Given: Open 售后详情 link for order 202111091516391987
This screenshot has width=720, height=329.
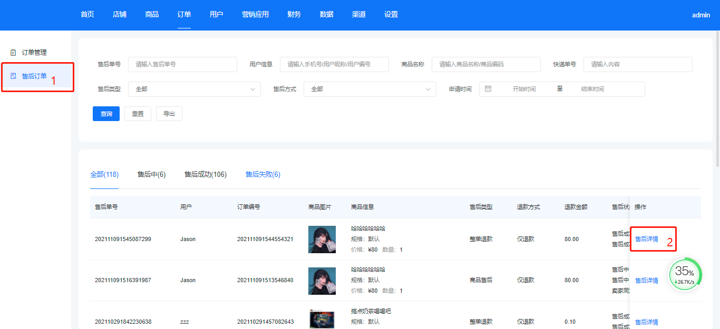Looking at the screenshot, I should [x=646, y=281].
